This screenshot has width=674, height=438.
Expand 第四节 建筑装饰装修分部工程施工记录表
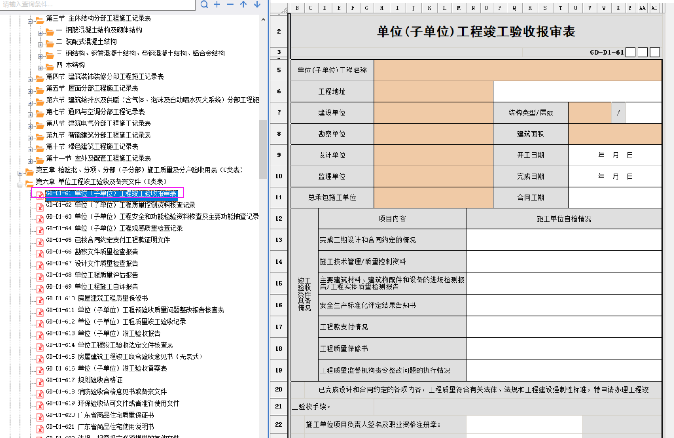tap(30, 79)
